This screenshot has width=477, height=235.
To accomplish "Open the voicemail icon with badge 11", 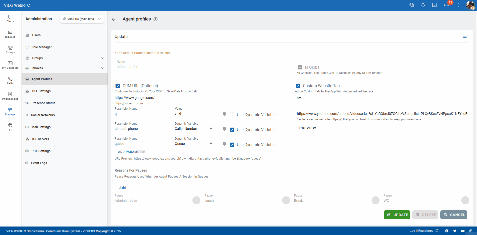I will (x=447, y=5).
